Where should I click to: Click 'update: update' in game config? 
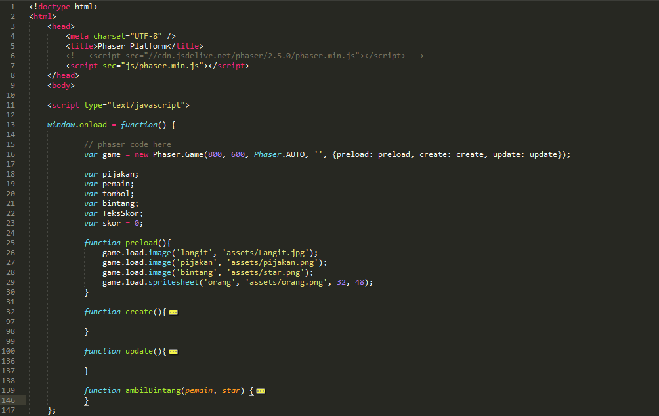525,154
